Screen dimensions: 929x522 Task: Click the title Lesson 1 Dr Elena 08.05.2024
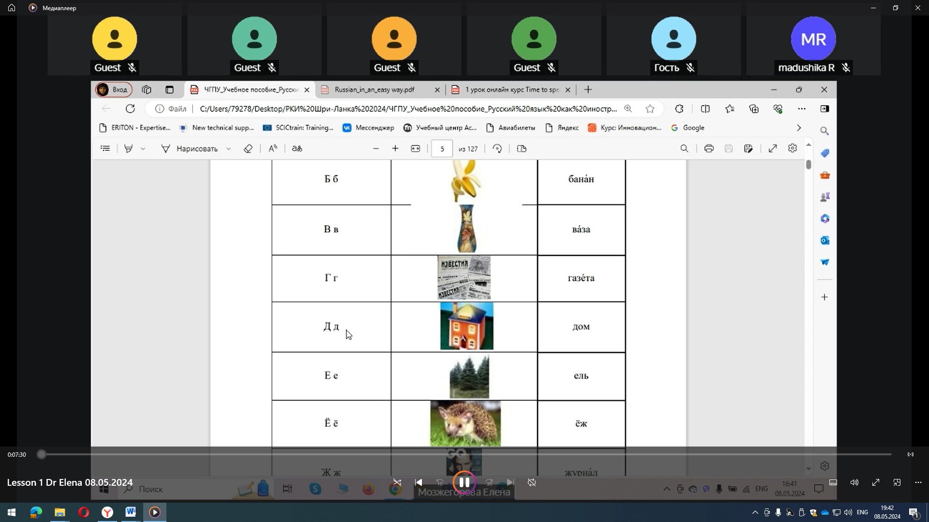(x=70, y=482)
